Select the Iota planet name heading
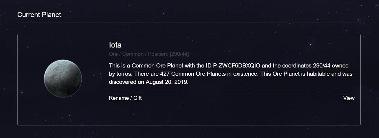Viewport: 379px width, 138px height. pos(115,45)
